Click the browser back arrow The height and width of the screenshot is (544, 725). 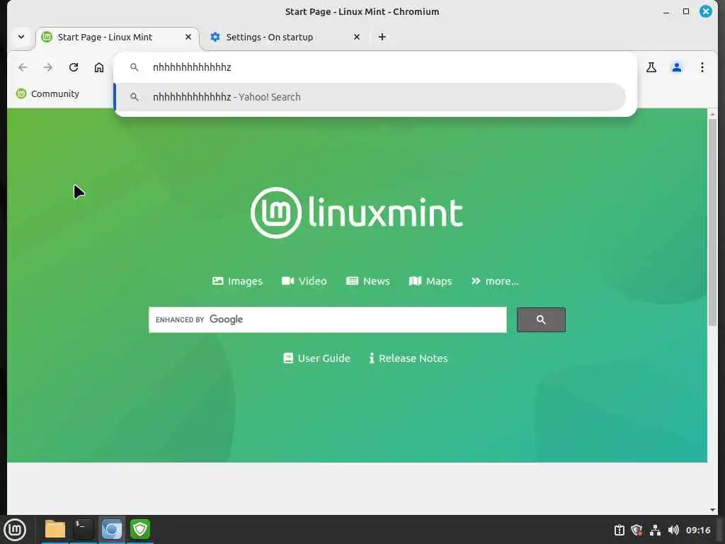23,67
